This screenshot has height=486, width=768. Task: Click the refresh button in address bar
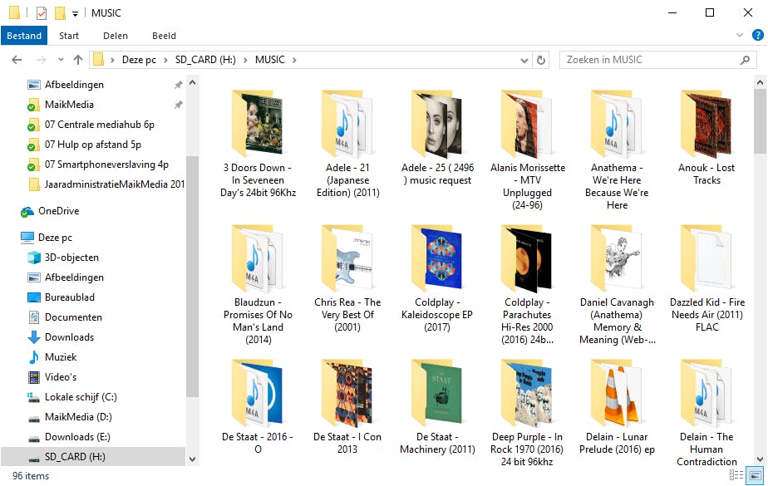click(x=541, y=60)
